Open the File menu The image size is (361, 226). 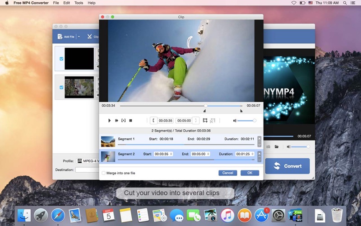pos(56,3)
